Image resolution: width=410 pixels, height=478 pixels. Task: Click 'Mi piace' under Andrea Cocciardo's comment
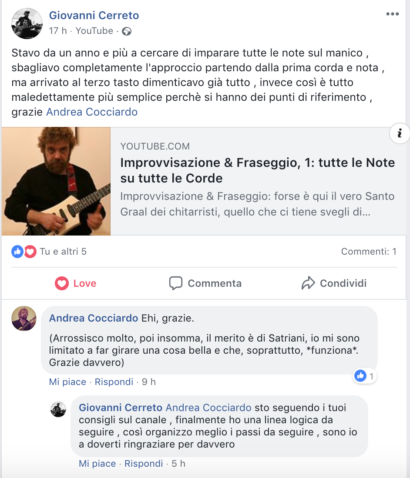click(67, 382)
